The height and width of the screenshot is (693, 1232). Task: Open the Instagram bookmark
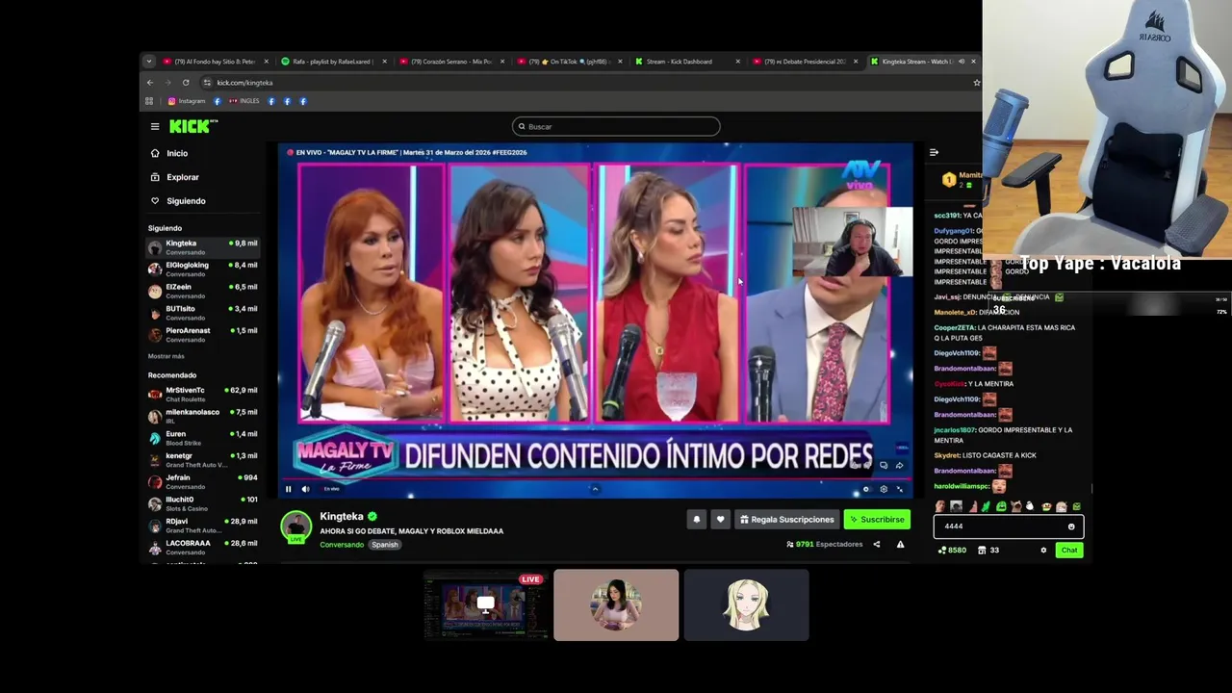pos(187,101)
